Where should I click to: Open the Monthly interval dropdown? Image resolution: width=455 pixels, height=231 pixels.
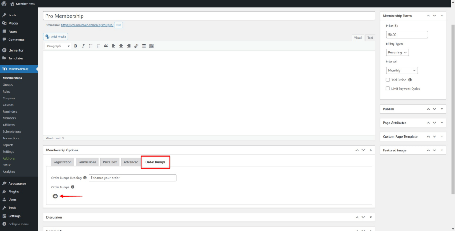click(401, 70)
